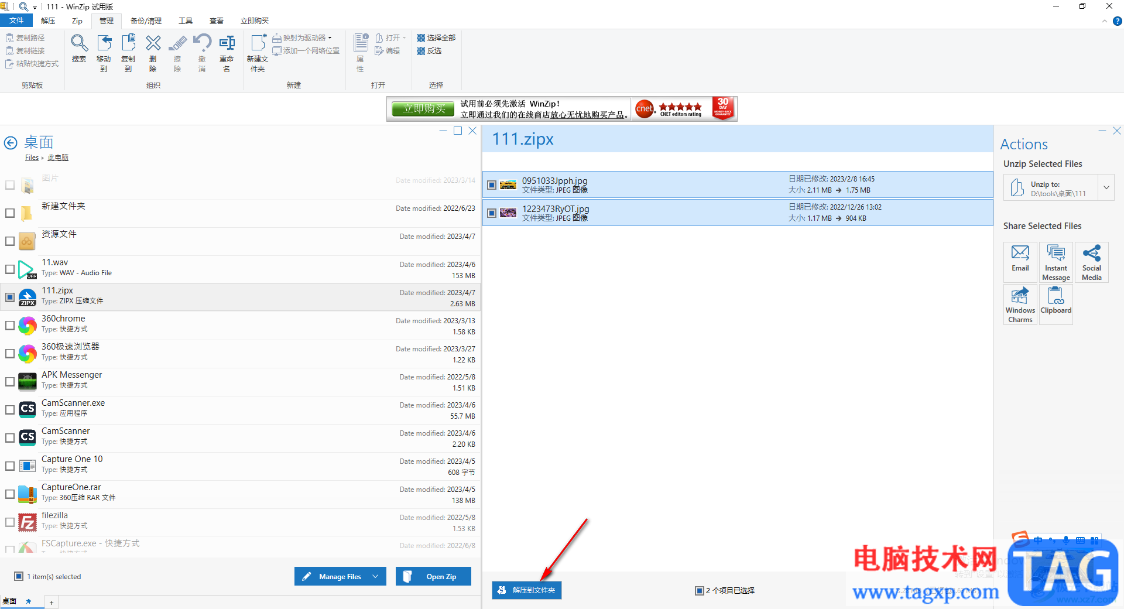Check the 11.wav file checkbox
1124x609 pixels.
point(10,269)
